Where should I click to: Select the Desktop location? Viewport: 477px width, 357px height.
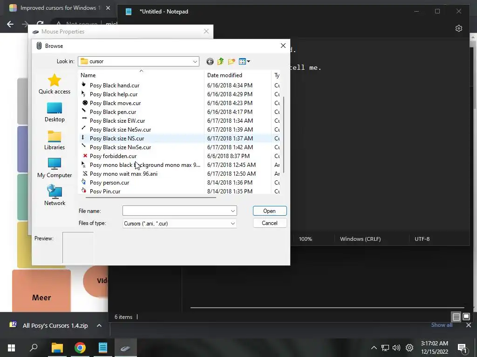[x=55, y=112]
